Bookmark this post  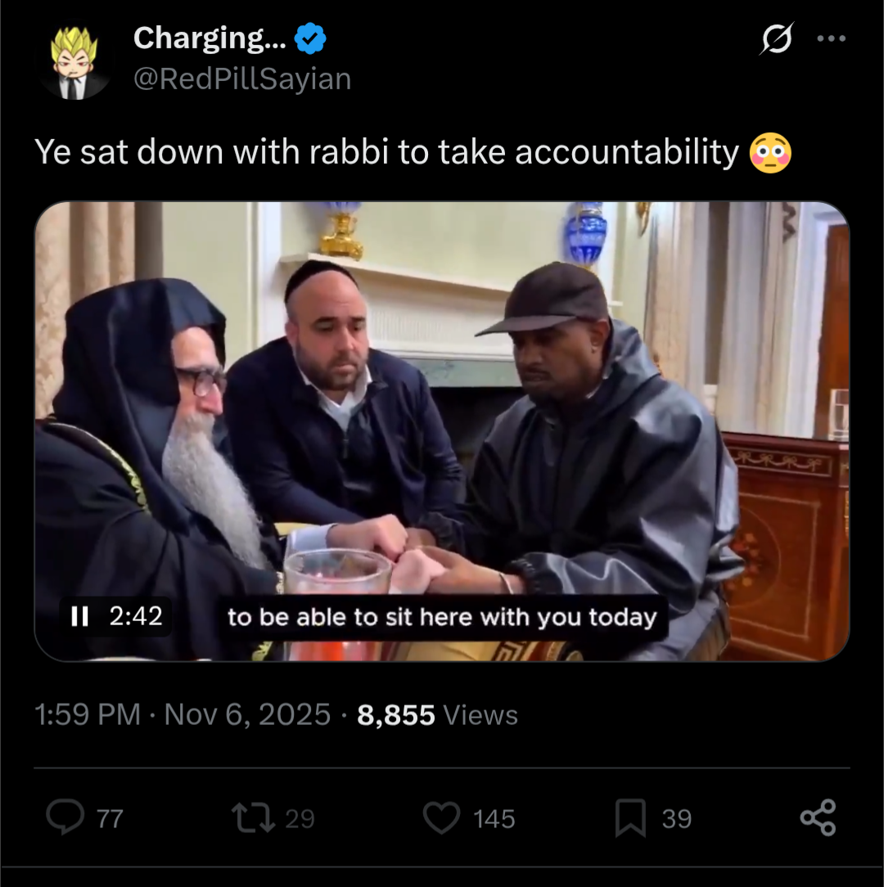630,818
